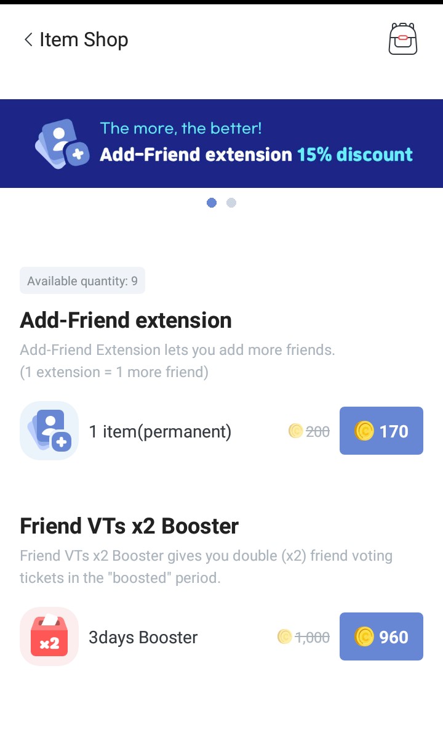
Task: Buy 3days Booster for 960 coins
Action: click(381, 636)
